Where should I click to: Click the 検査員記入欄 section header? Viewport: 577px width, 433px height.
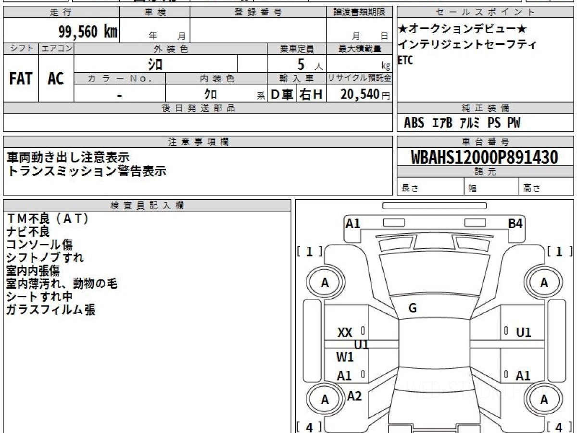pyautogui.click(x=147, y=205)
